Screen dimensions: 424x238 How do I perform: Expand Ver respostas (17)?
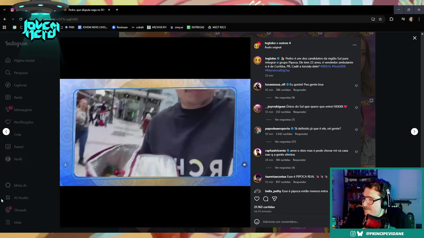coord(285,142)
